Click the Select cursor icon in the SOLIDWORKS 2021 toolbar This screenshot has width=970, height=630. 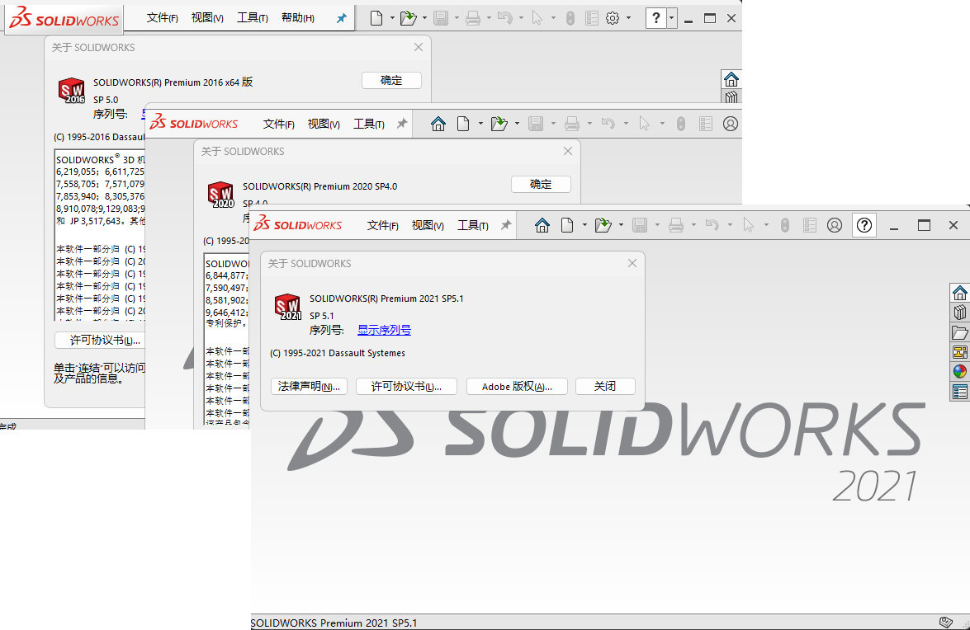(x=749, y=225)
